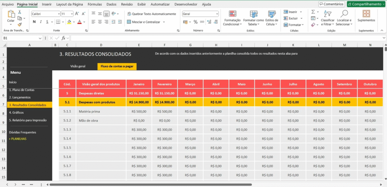Toggle italic formatting (I)

[x=41, y=22]
